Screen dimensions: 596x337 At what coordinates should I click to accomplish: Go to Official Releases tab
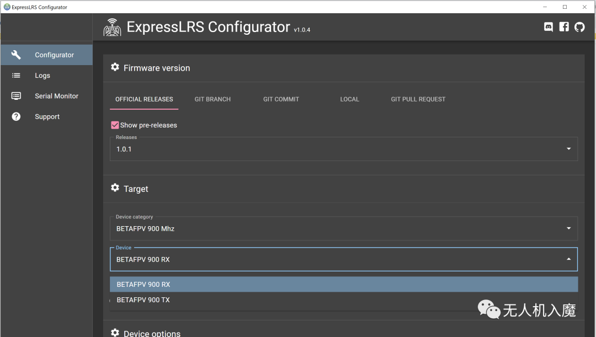[x=144, y=99]
